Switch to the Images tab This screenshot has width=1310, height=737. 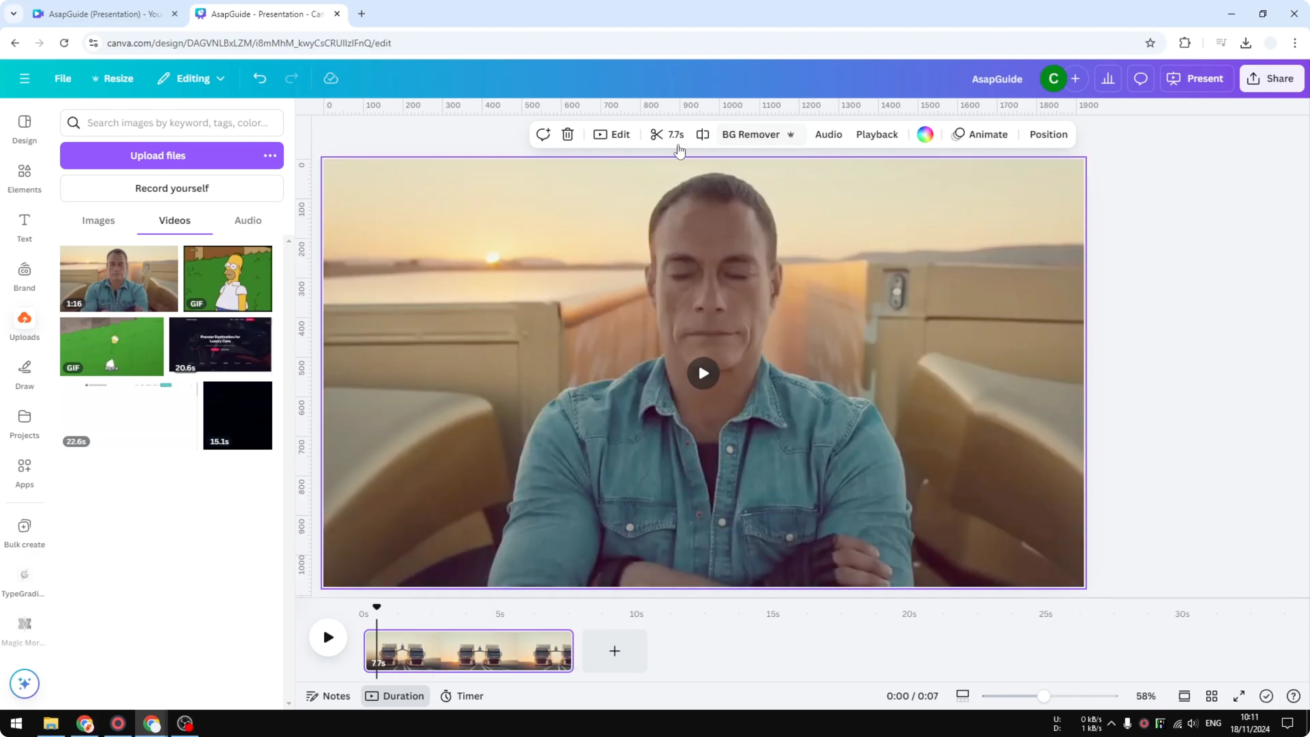pos(98,220)
